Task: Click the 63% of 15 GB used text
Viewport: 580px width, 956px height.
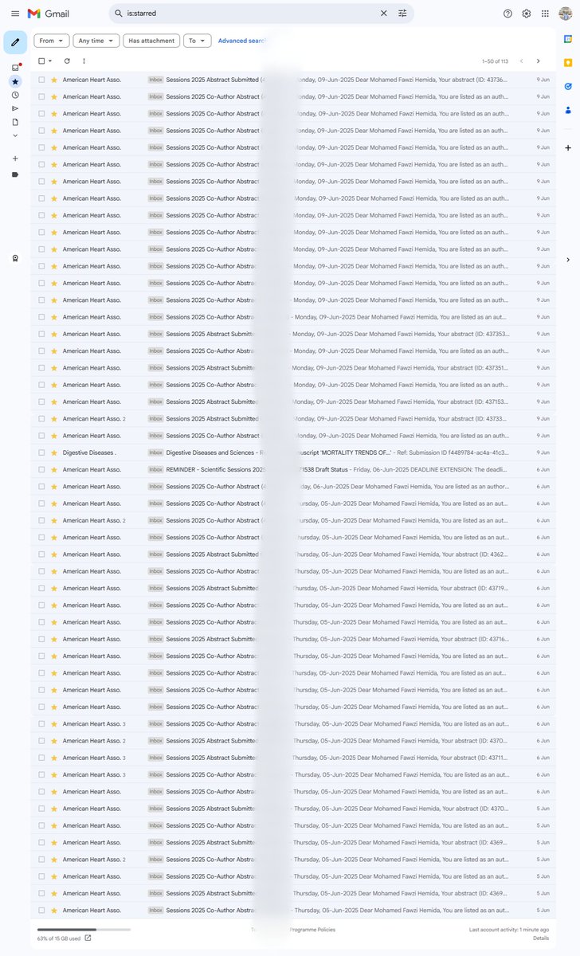Action: coord(59,938)
